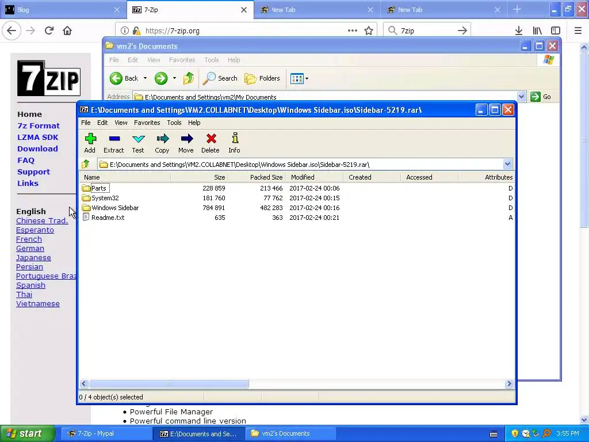Screen dimensions: 589x442
Task: Click the Go button in Explorer
Action: click(x=541, y=97)
